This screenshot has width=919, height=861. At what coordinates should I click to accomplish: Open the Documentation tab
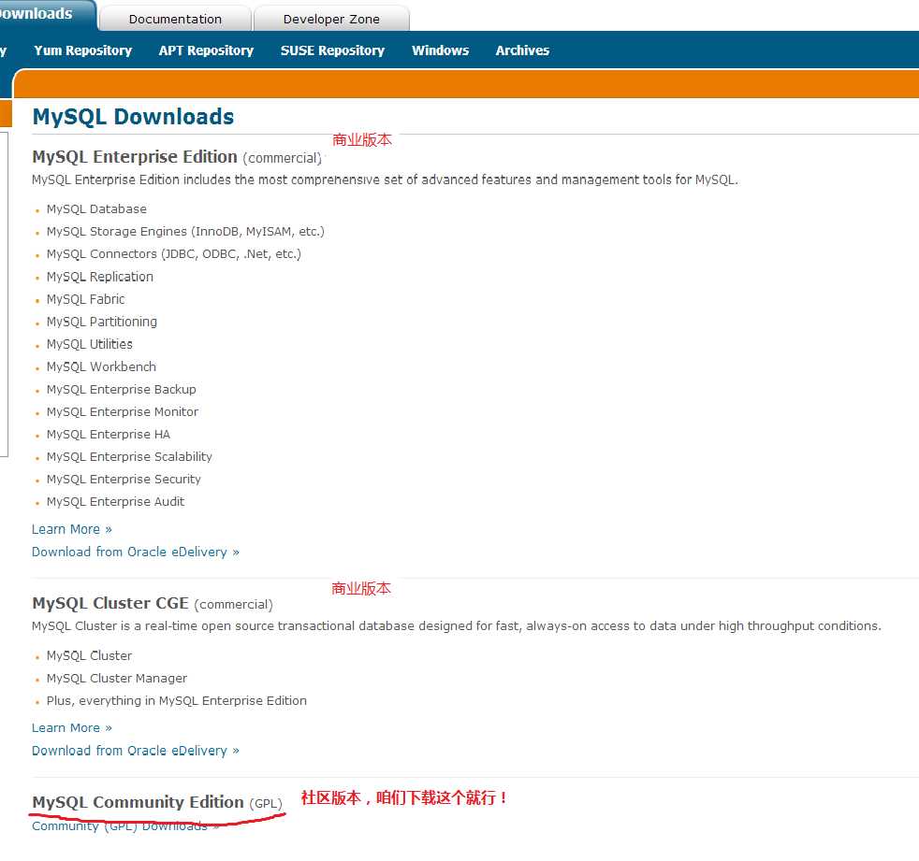pos(175,19)
